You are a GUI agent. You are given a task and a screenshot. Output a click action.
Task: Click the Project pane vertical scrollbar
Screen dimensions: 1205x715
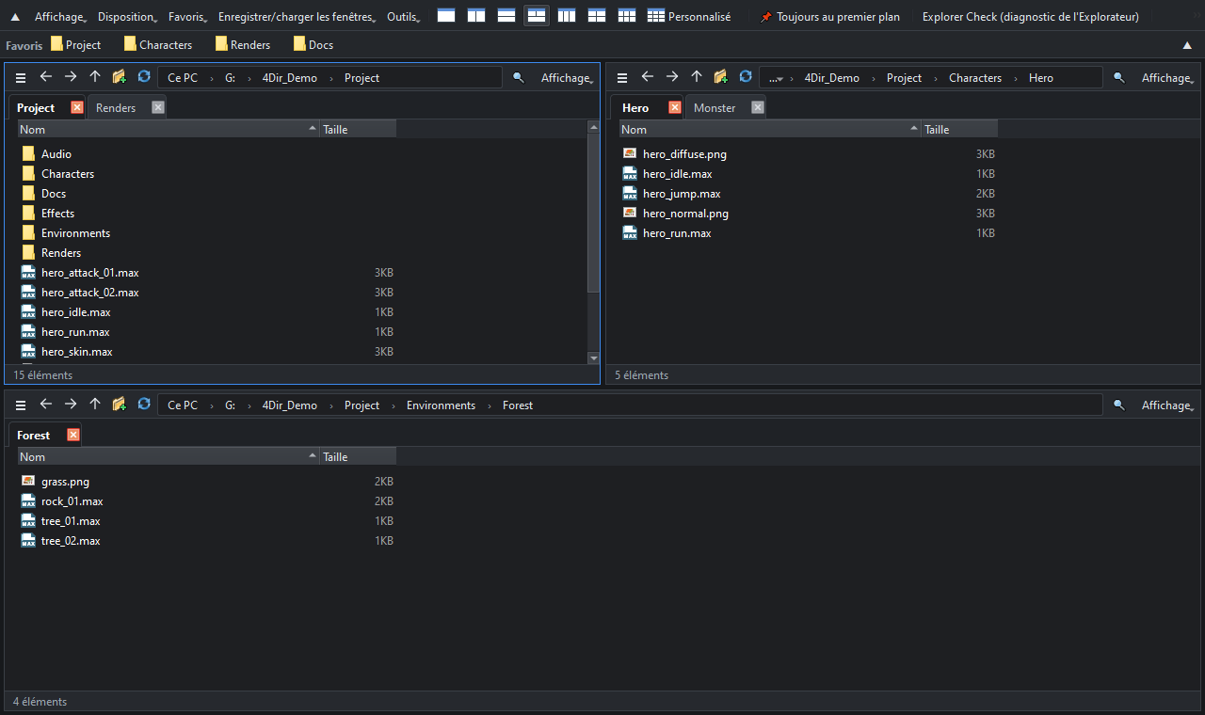point(593,212)
